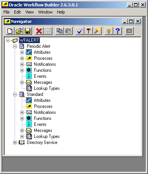Click the Periodic Alert item type icon
The image size is (148, 174).
coord(22,46)
